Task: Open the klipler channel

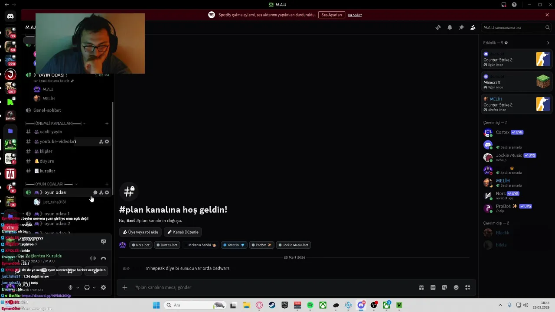Action: click(x=67, y=151)
